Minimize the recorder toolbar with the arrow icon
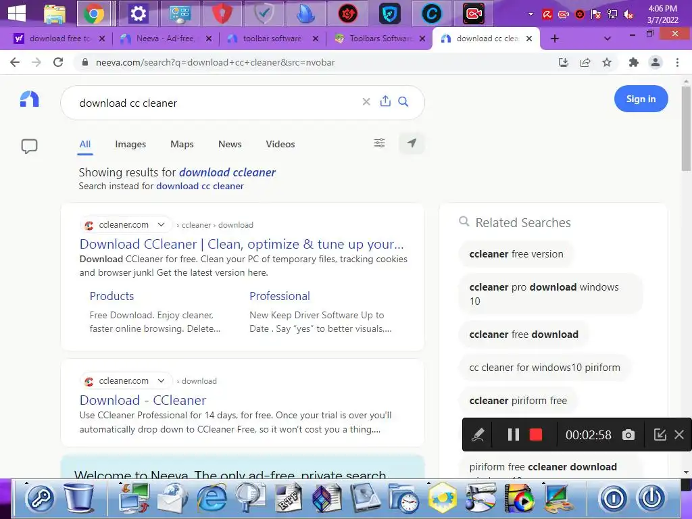The image size is (692, 519). click(660, 435)
